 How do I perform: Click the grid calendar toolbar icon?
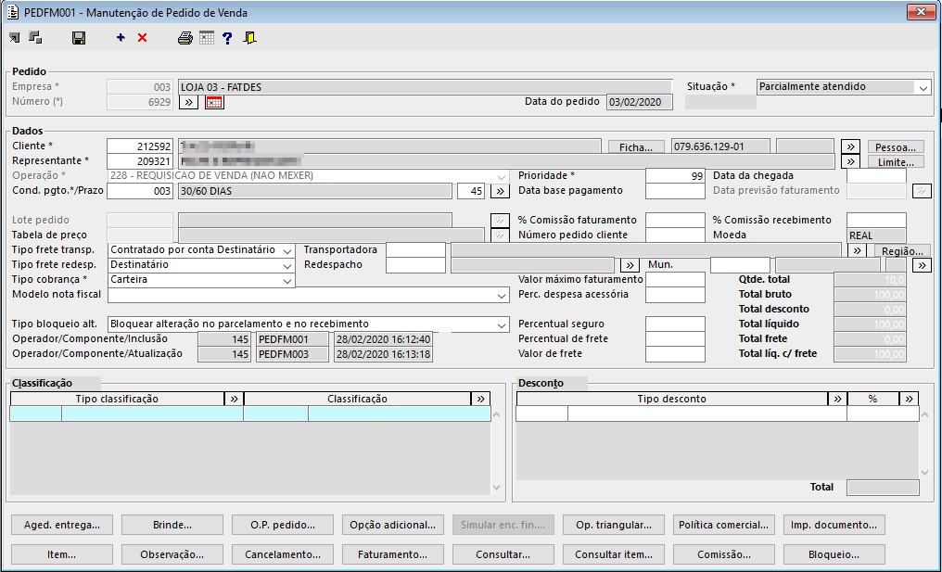(207, 38)
